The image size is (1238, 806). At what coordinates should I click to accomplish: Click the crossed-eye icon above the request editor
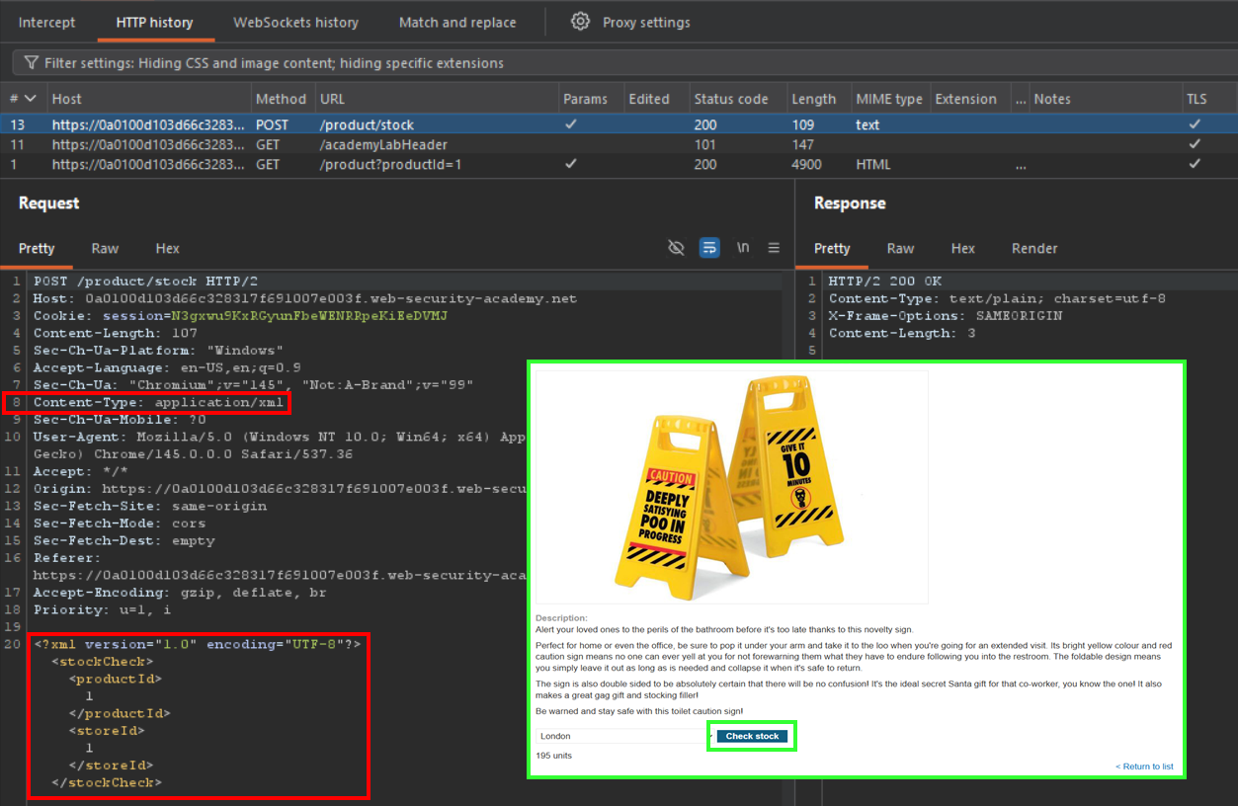coord(676,248)
